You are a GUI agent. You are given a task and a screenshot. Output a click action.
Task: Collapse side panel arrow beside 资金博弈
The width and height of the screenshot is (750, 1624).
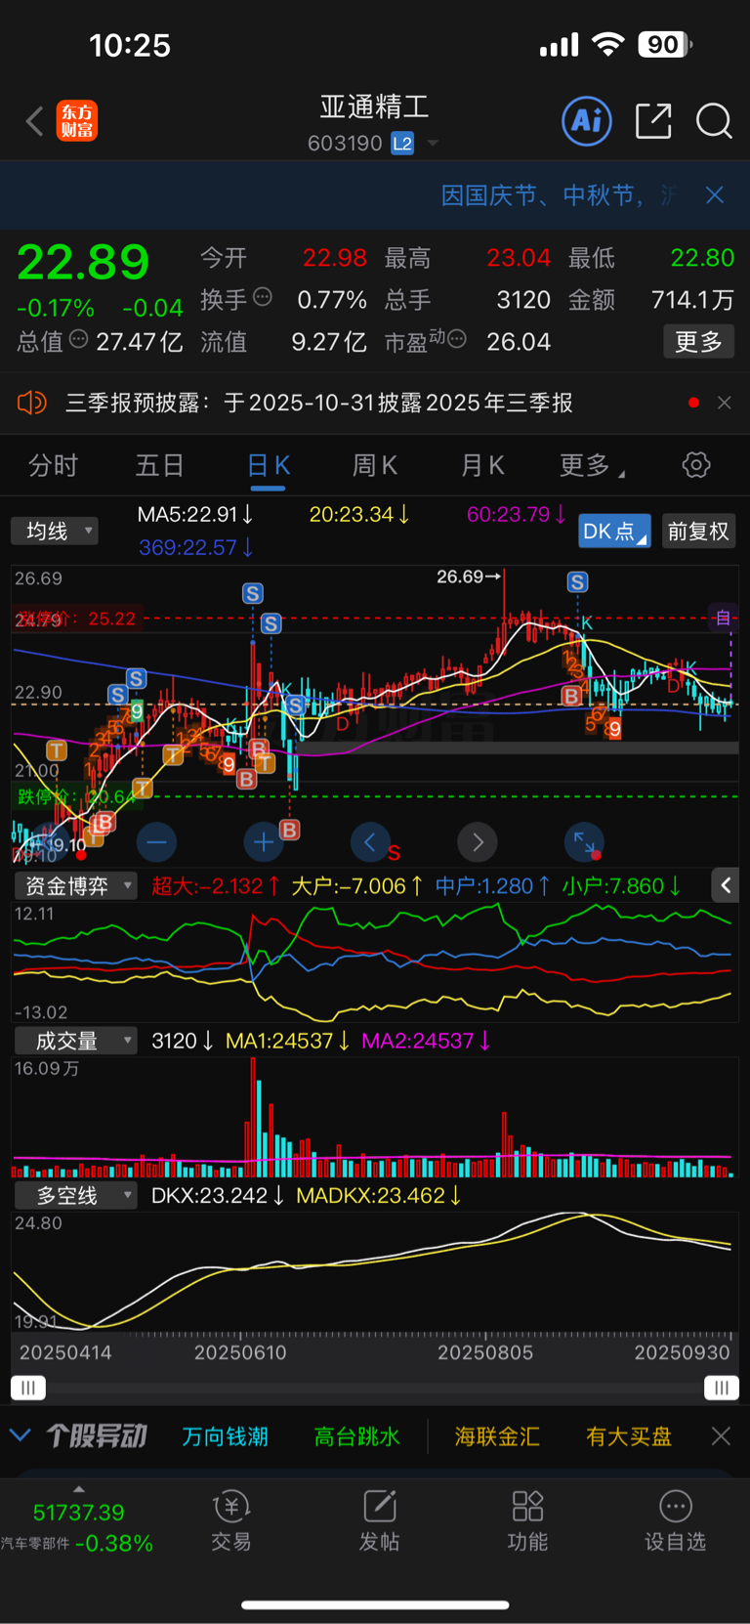pyautogui.click(x=726, y=885)
